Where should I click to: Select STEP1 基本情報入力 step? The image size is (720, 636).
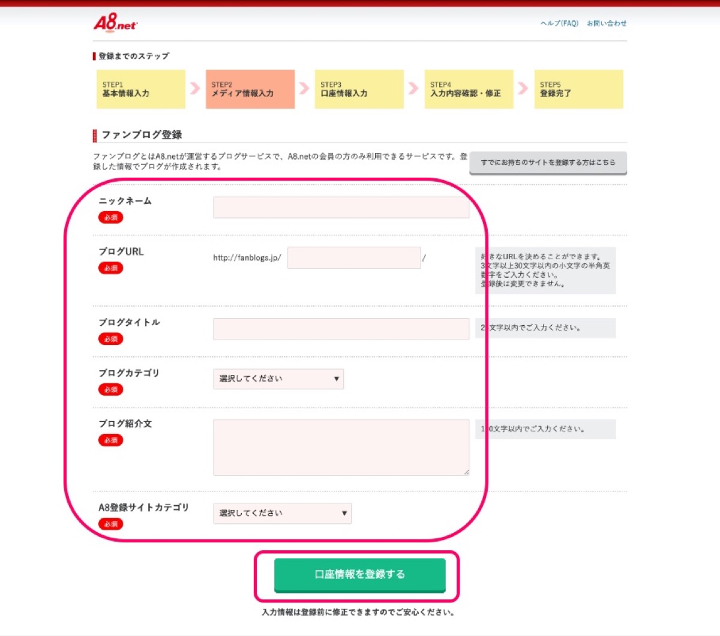141,89
